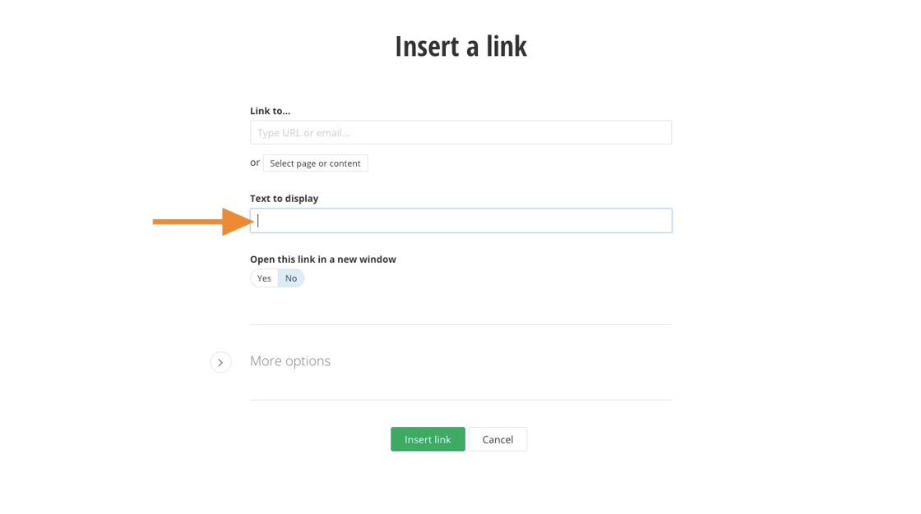The width and height of the screenshot is (921, 514).
Task: Choose Yes to open link in new window
Action: coord(264,278)
